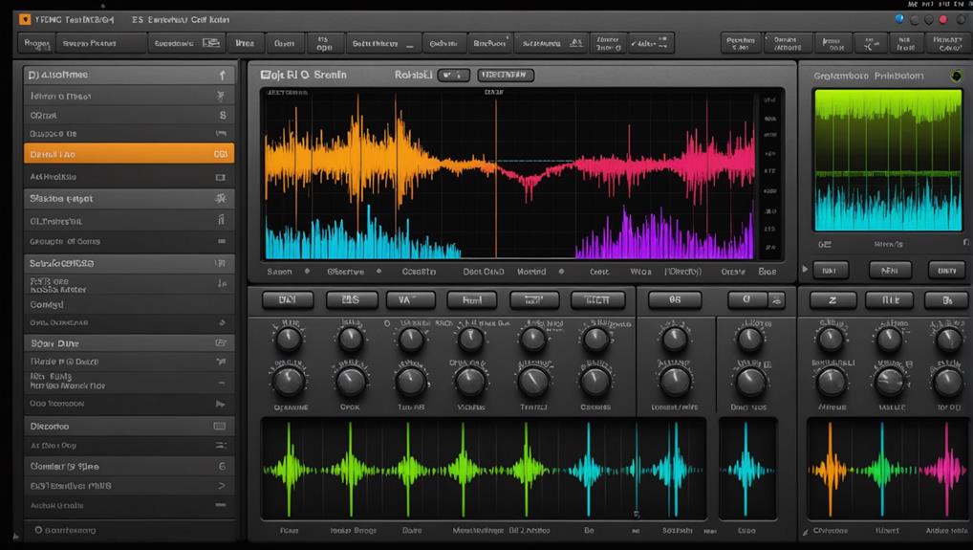Open the Ftimary item at far right toolbar
This screenshot has width=973, height=550.
point(947,43)
